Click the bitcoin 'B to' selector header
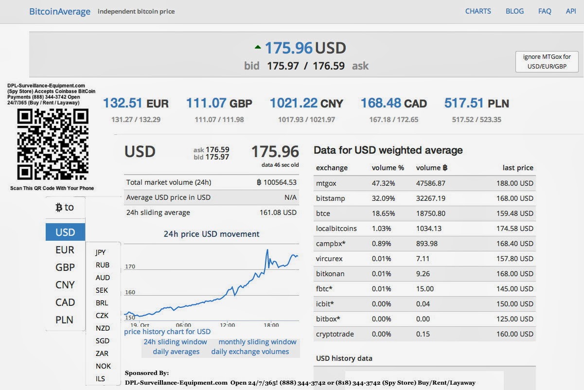This screenshot has width=584, height=390. tap(65, 207)
